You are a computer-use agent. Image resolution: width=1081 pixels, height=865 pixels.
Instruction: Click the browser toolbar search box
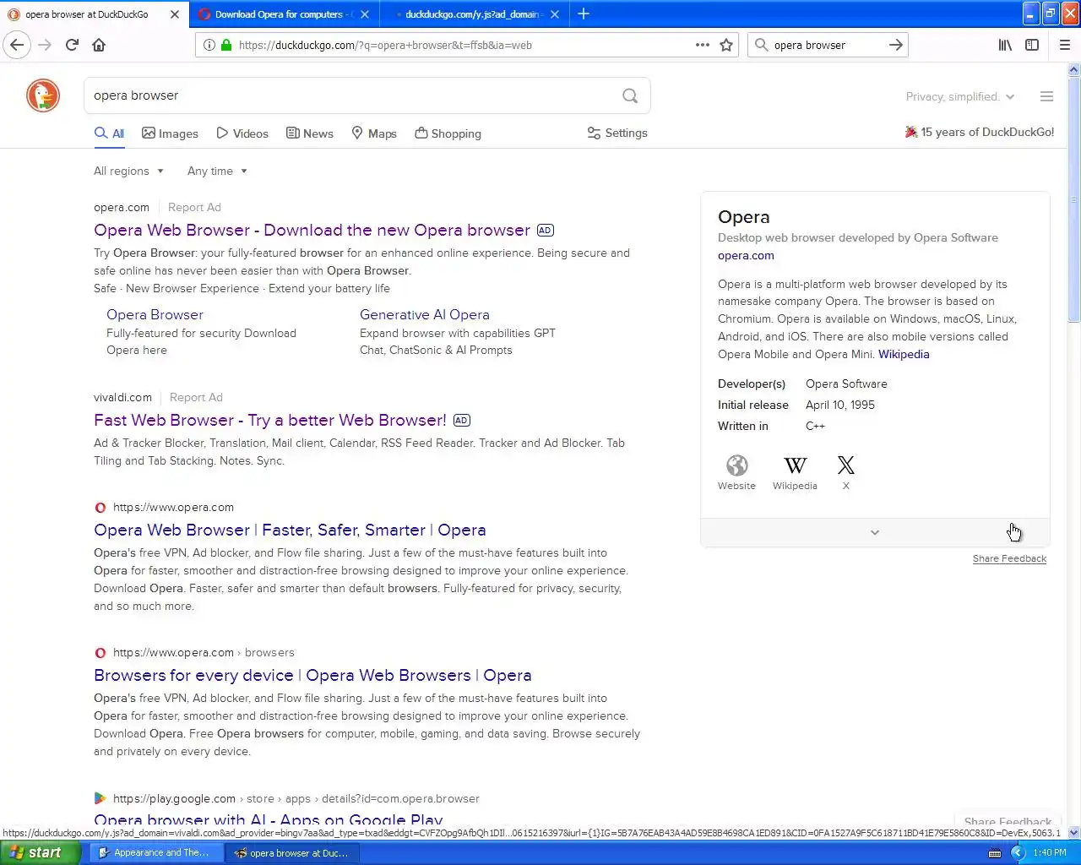click(x=828, y=45)
